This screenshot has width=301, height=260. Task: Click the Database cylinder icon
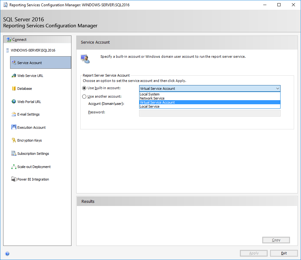[14, 88]
